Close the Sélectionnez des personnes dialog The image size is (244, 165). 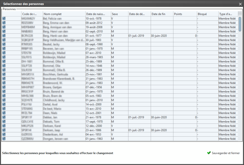click(x=240, y=4)
